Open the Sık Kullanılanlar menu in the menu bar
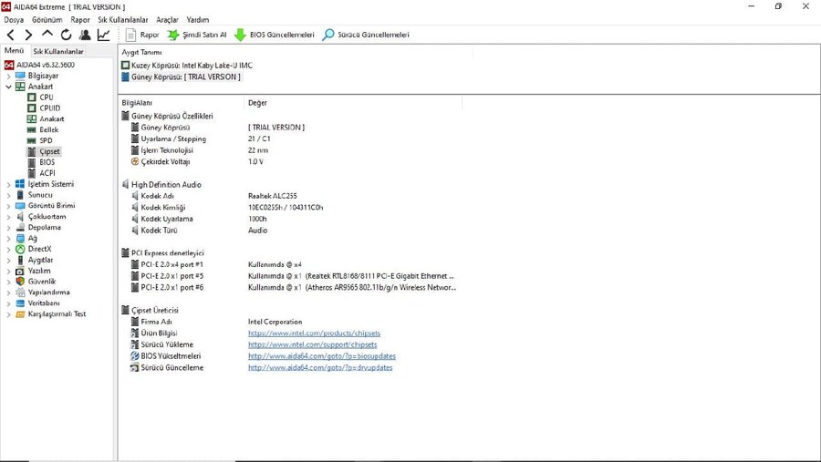The height and width of the screenshot is (462, 821). pyautogui.click(x=123, y=20)
